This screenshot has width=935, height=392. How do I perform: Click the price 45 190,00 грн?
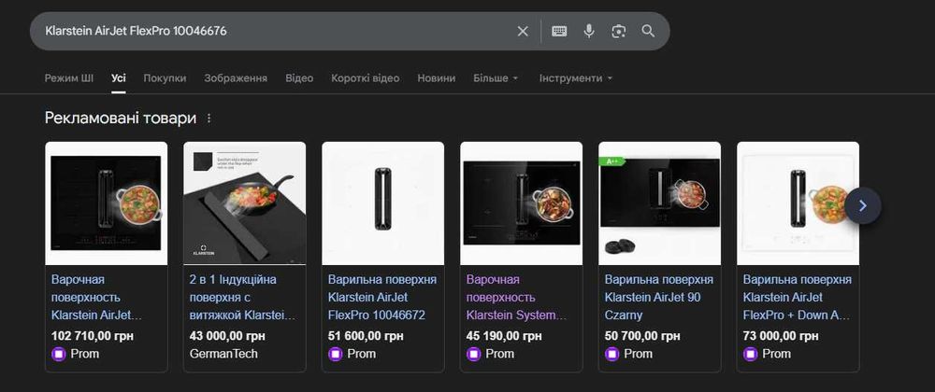[504, 336]
